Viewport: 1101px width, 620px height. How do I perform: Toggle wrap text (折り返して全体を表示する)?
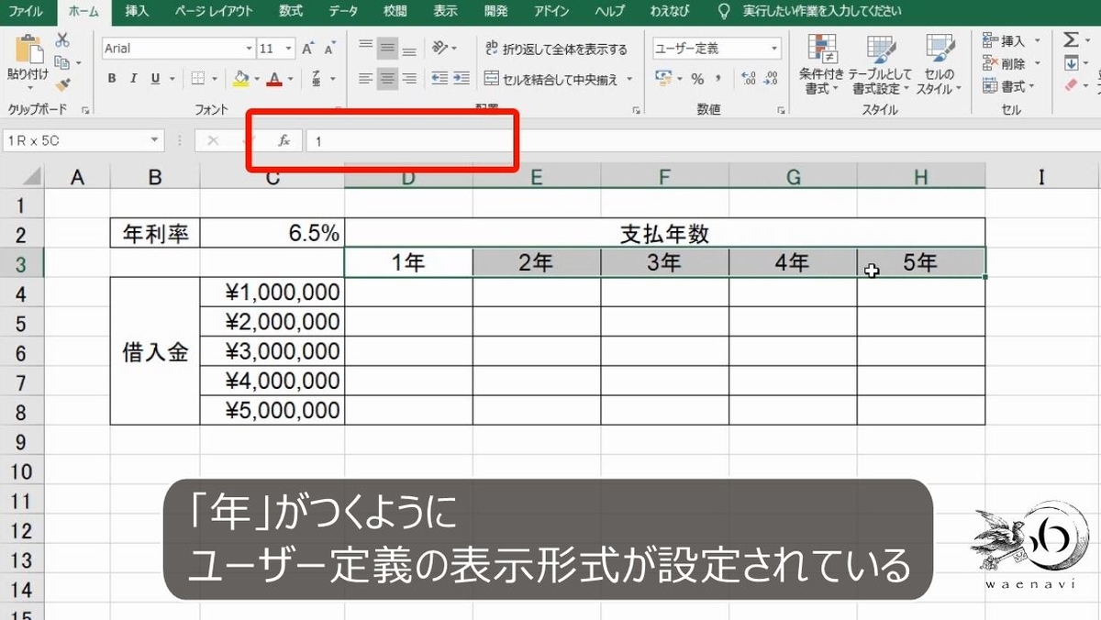[x=556, y=49]
